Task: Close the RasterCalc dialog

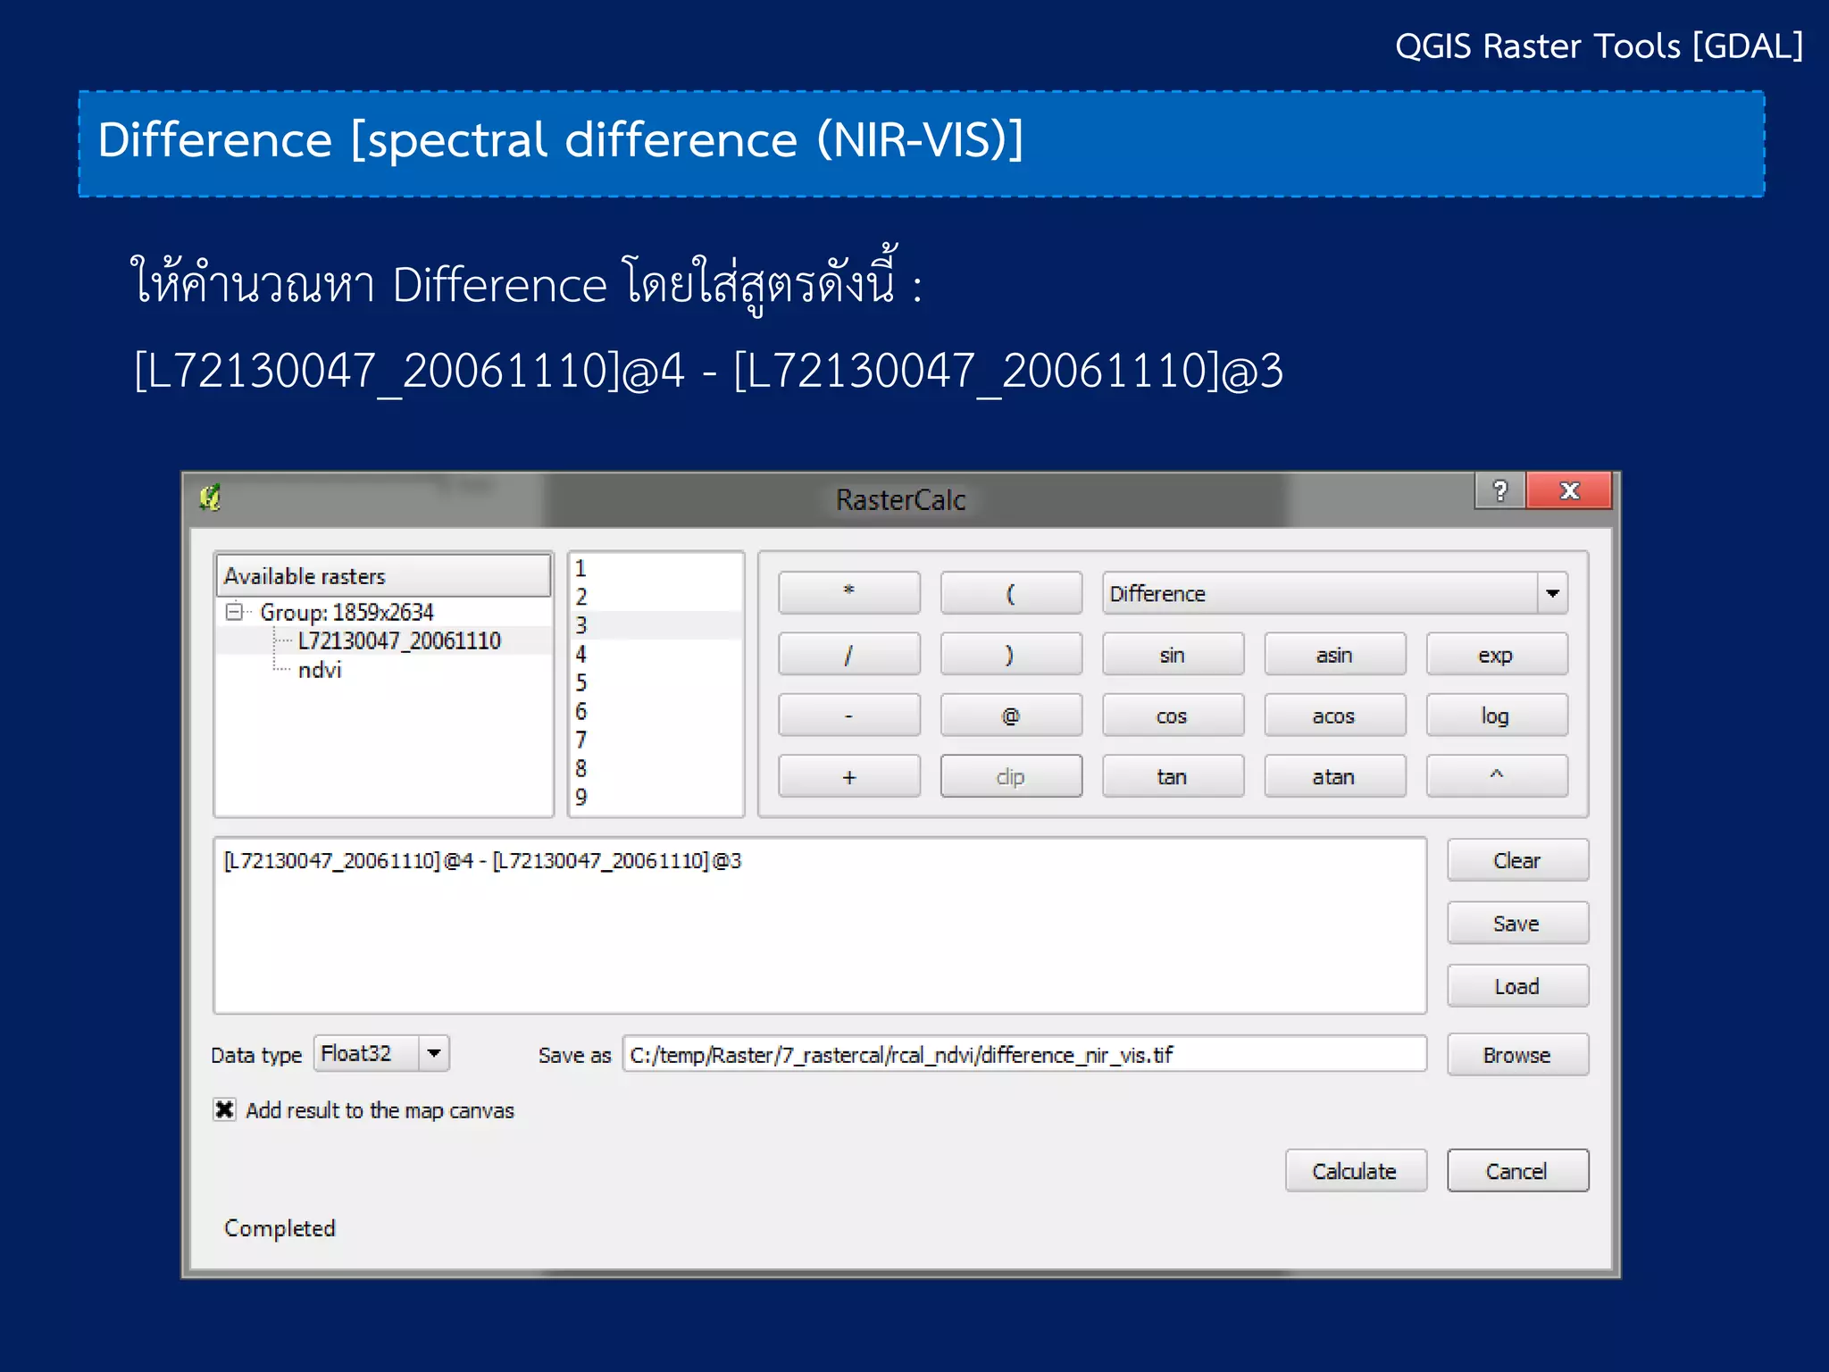Action: pos(1569,490)
